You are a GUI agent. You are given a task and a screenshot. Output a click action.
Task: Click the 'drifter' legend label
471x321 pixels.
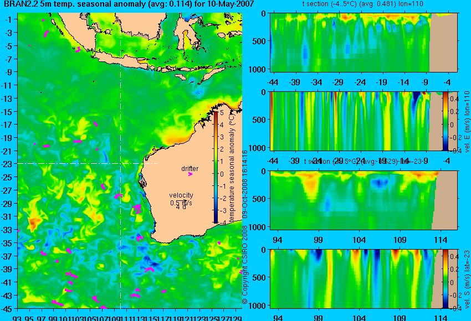[x=190, y=169]
